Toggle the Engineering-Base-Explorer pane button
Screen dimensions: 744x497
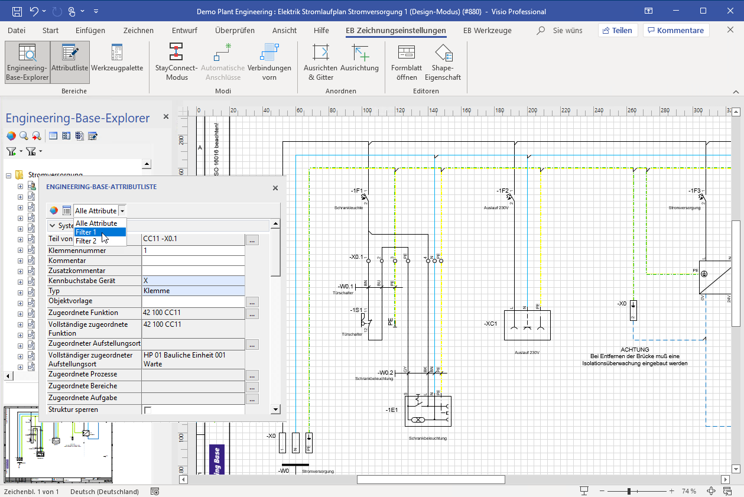(x=27, y=63)
